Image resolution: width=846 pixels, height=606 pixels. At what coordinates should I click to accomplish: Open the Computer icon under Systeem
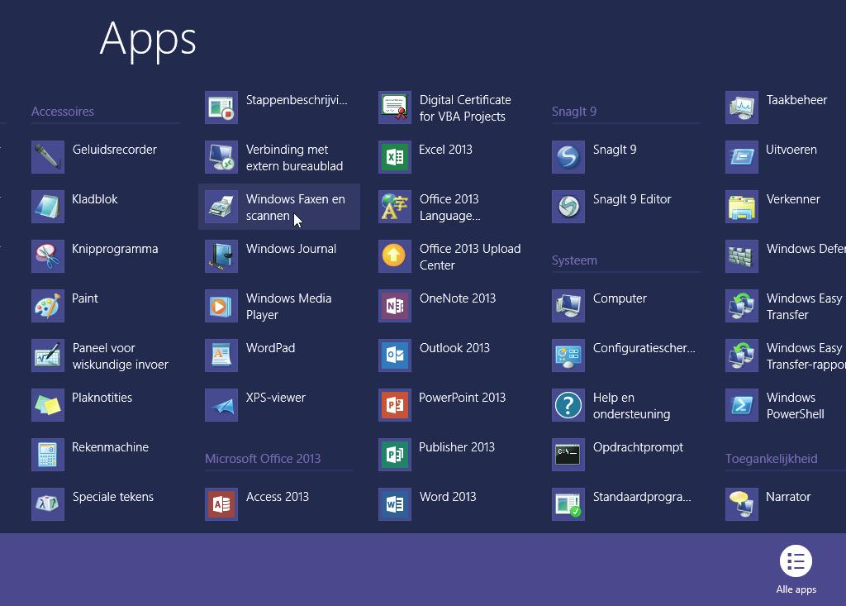[x=568, y=306]
